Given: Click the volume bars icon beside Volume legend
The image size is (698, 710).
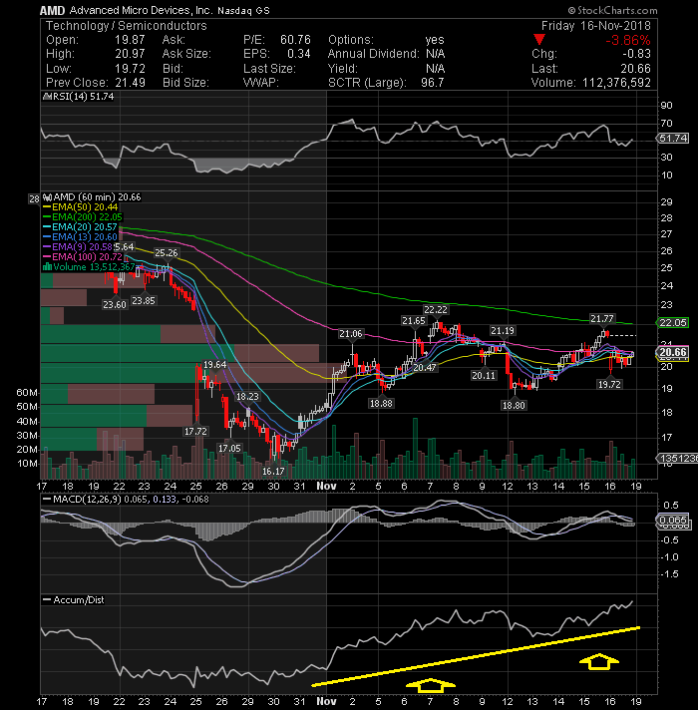Looking at the screenshot, I should click(x=47, y=267).
